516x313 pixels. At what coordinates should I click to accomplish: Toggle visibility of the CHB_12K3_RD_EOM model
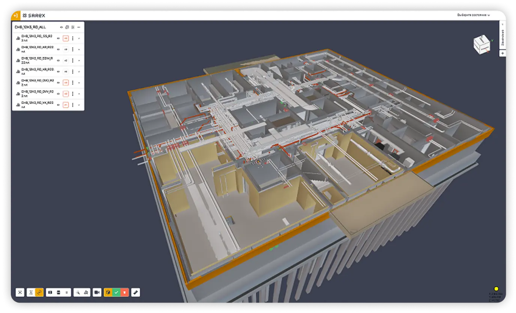58,60
